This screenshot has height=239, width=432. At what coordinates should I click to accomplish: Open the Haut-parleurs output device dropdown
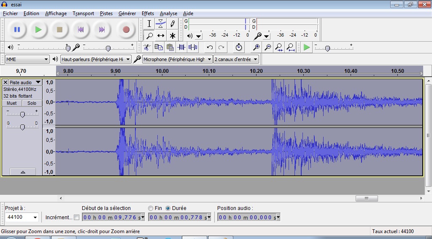96,59
